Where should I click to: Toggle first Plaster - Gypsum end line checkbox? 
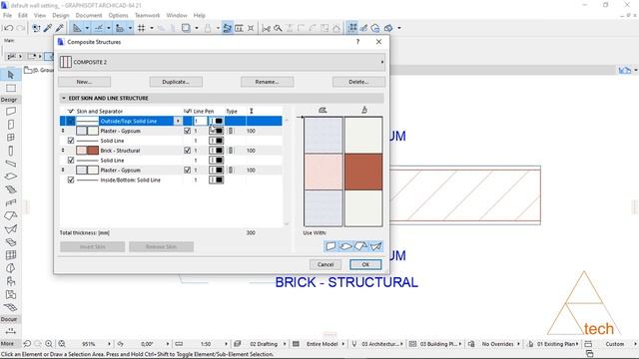coord(187,131)
